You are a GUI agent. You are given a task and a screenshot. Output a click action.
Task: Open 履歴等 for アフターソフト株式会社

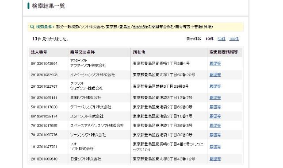[215, 63]
